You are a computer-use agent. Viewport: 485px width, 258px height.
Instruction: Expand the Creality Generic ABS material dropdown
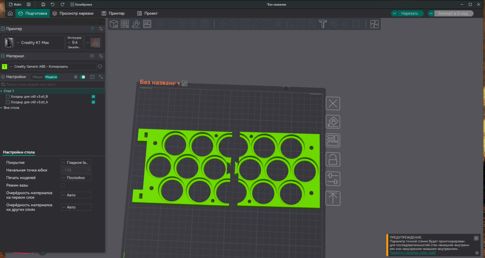pos(52,67)
